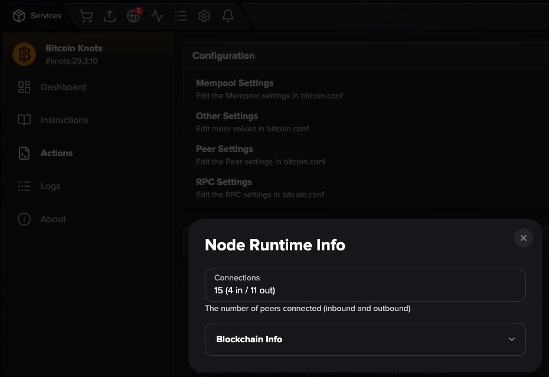Click the sidebar Logs list icon
Screen dimensions: 549x377
(24, 186)
